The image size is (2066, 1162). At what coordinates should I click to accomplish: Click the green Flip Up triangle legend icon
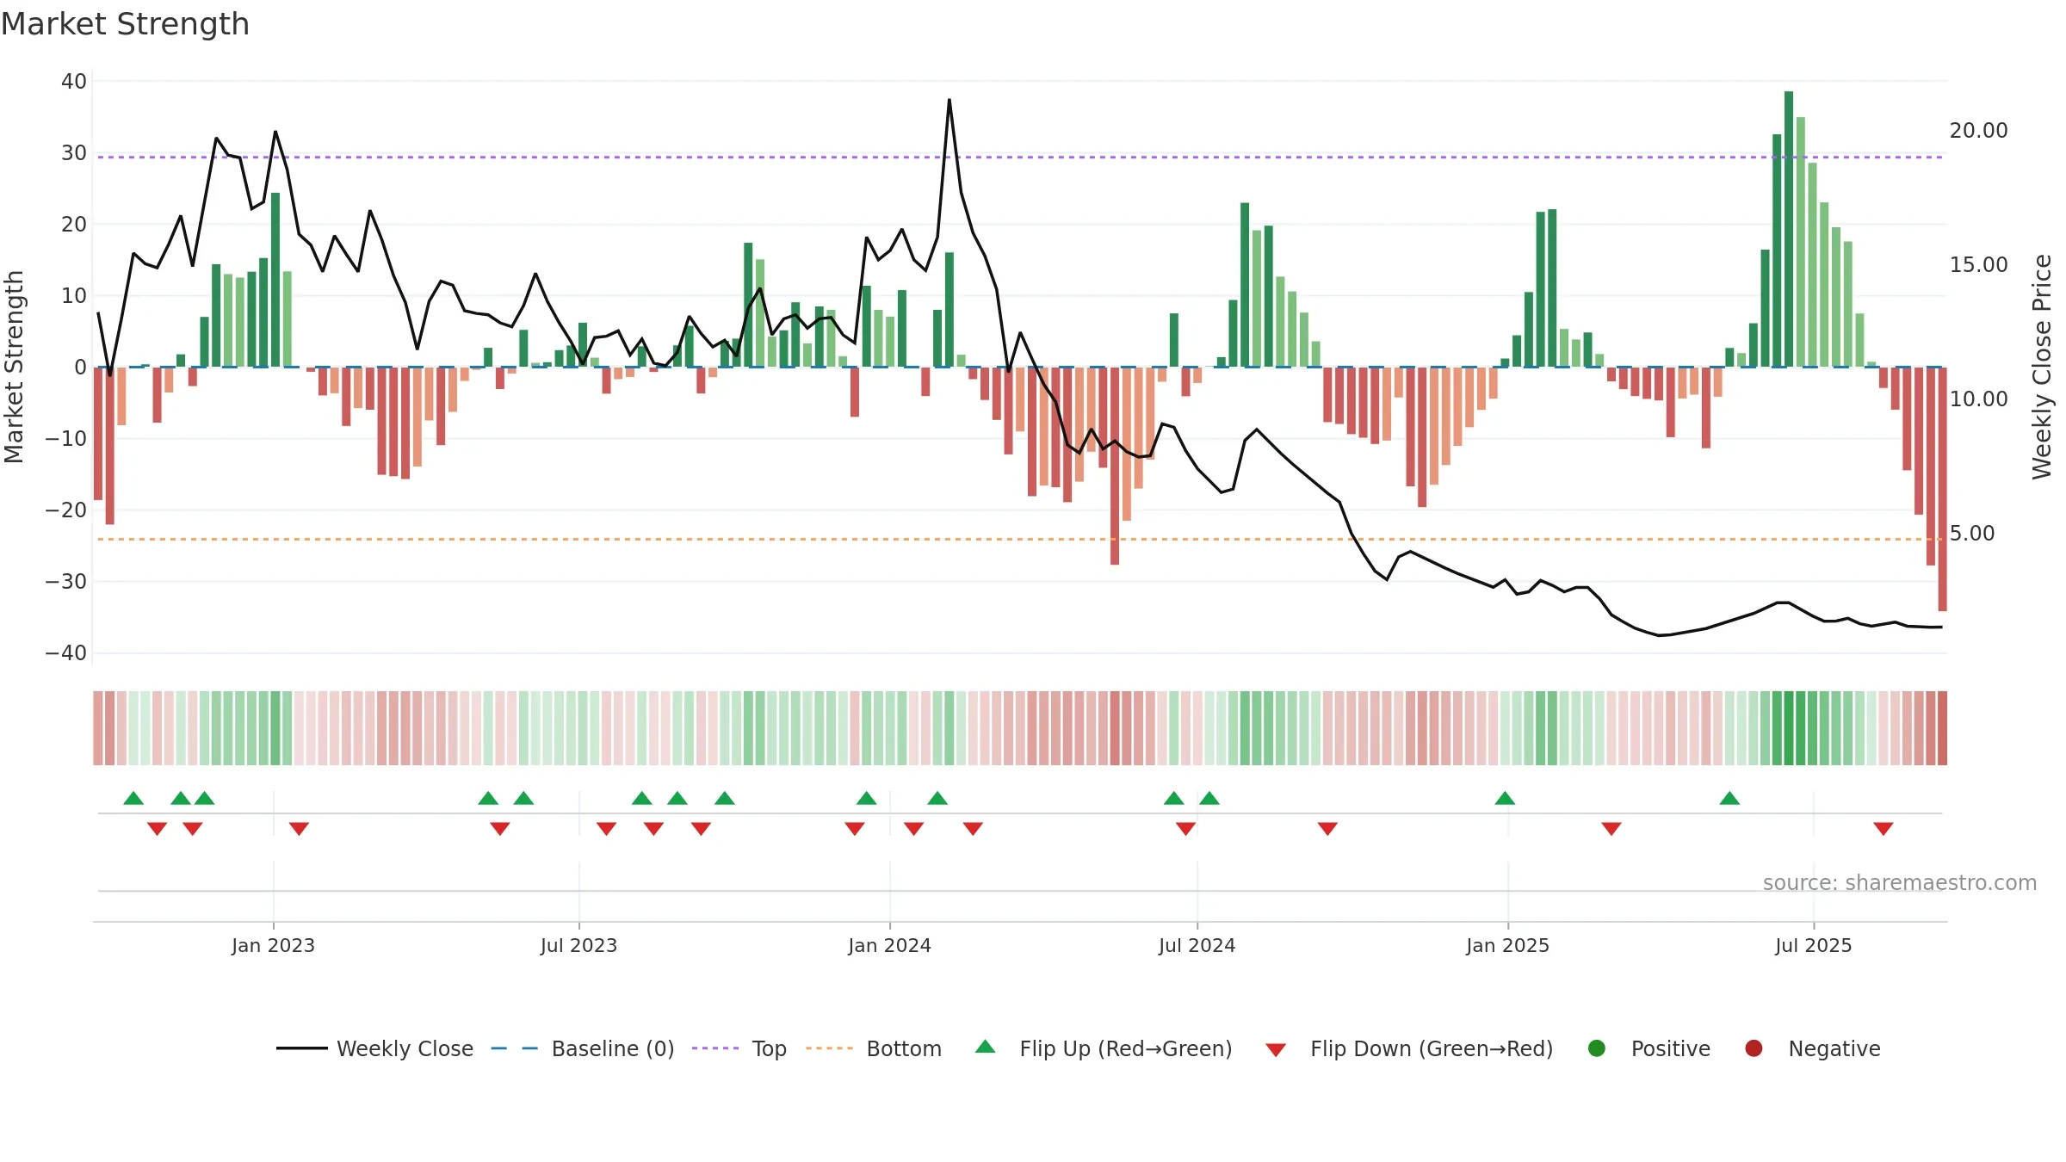985,1047
